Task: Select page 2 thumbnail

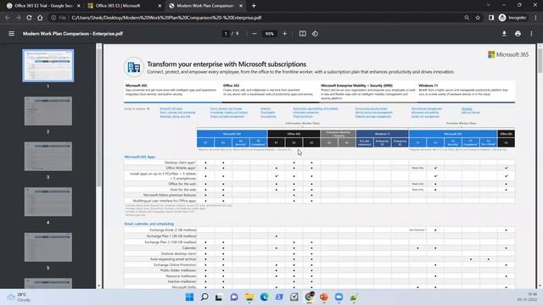Action: pyautogui.click(x=48, y=111)
